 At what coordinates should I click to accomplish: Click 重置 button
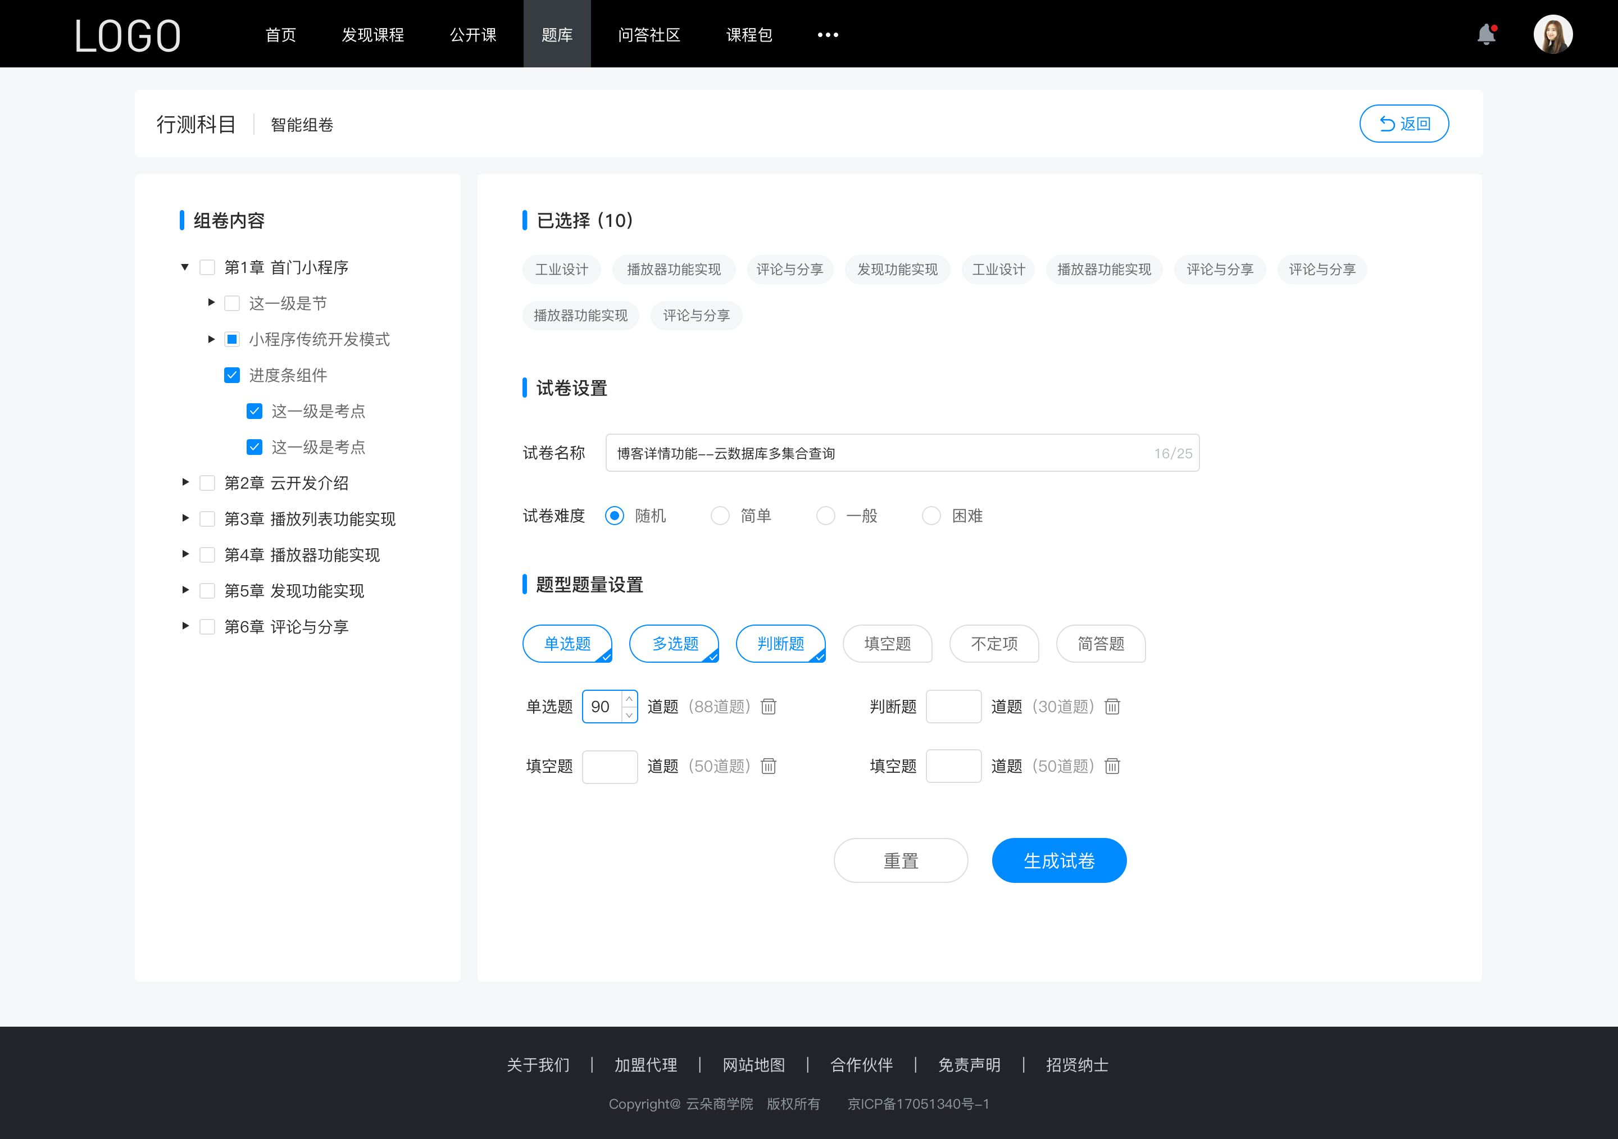click(900, 860)
